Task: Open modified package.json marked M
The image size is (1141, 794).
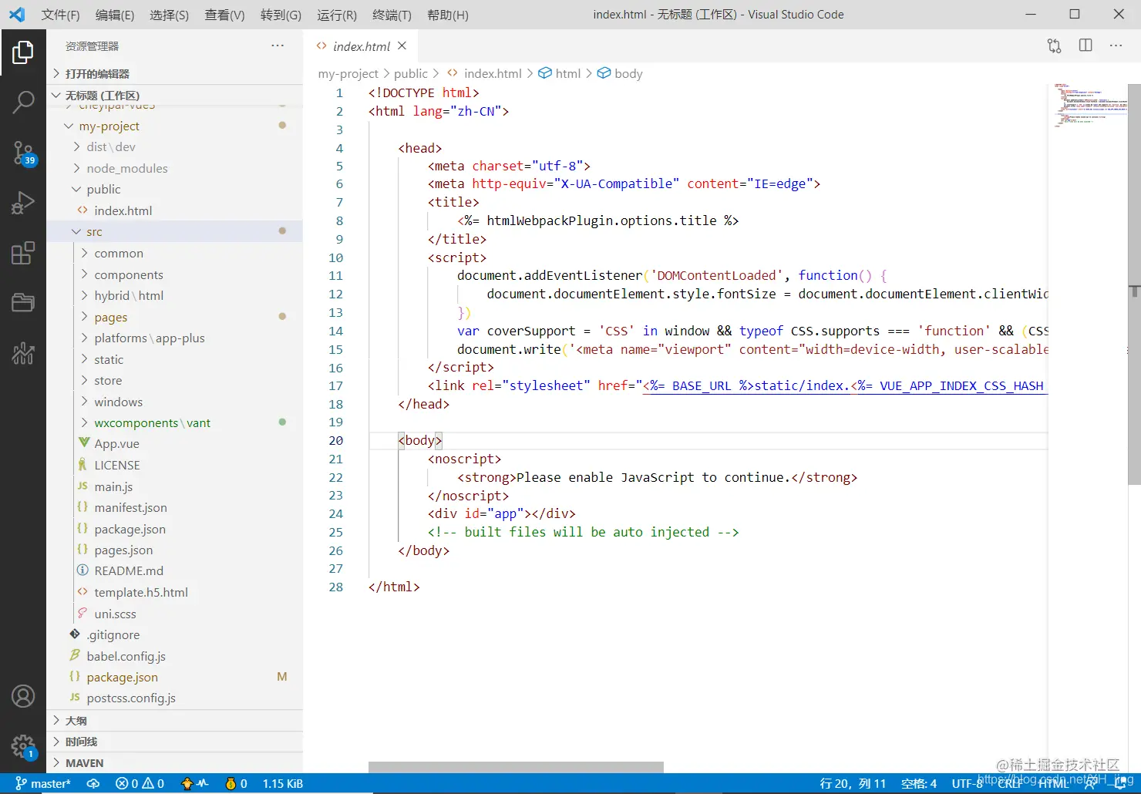Action: (174, 678)
